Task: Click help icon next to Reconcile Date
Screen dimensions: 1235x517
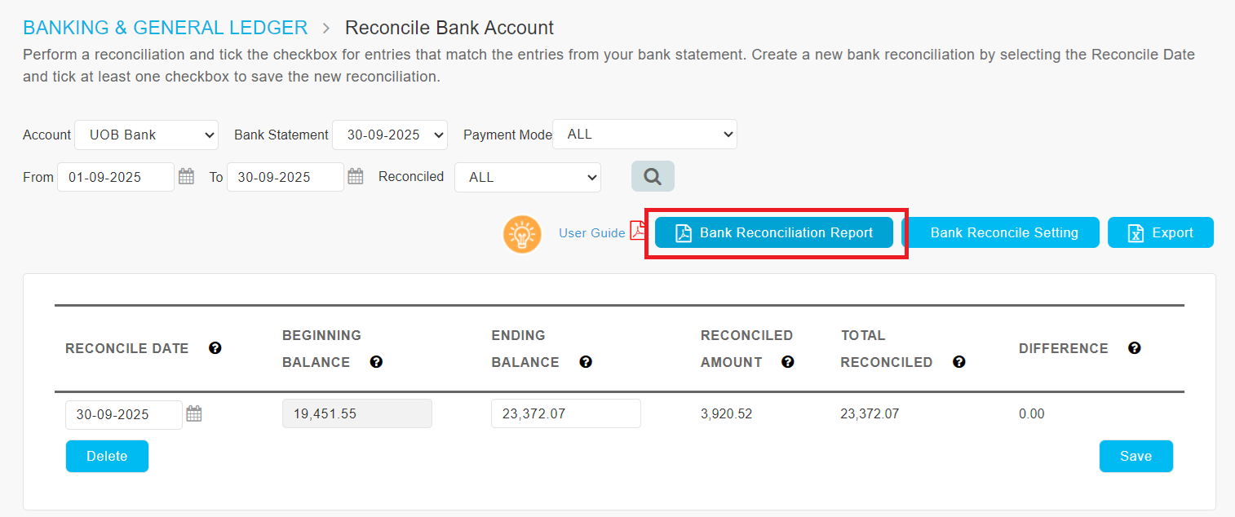Action: click(215, 348)
